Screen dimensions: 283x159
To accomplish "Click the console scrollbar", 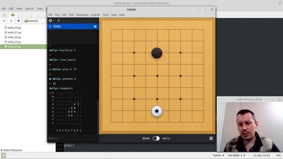I will pyautogui.click(x=98, y=117).
